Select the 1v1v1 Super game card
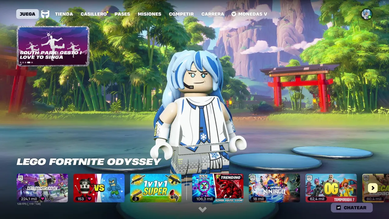 coord(156,188)
